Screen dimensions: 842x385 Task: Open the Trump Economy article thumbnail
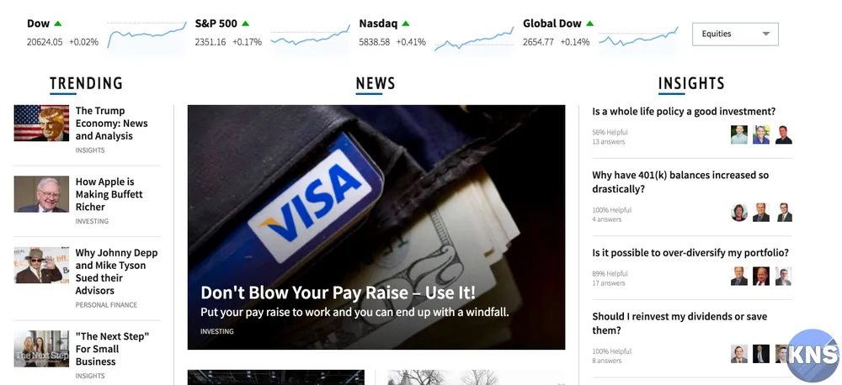[41, 123]
